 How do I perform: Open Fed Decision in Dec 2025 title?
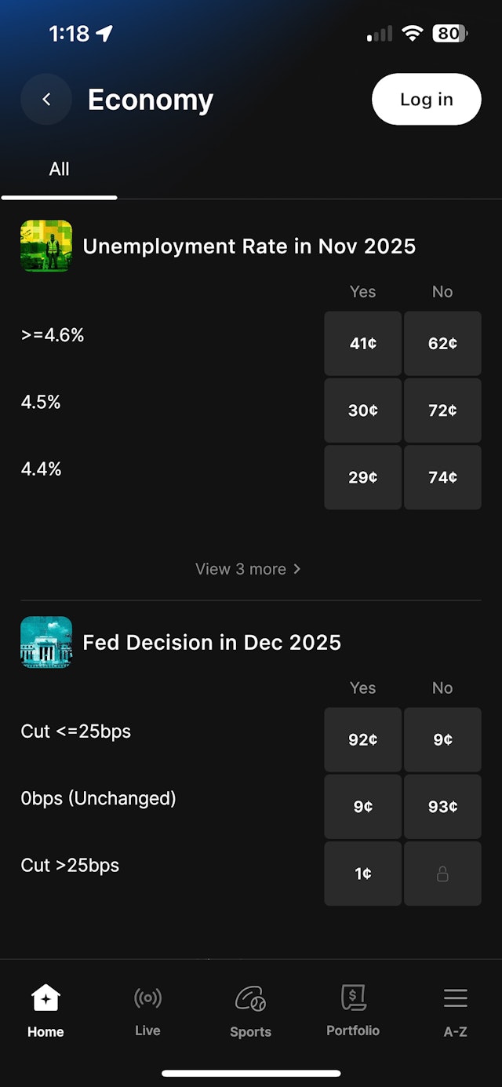coord(212,643)
